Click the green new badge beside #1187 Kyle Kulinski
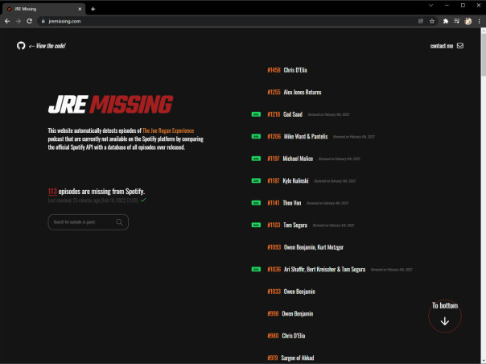 tap(256, 181)
